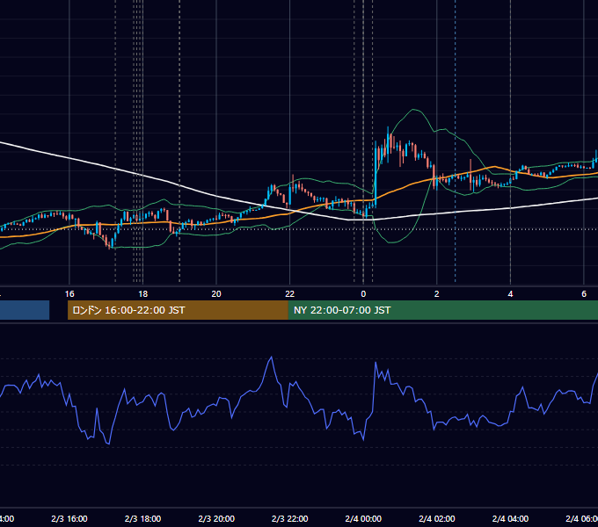Click the lower green Bollinger band trough after midnight
The width and height of the screenshot is (598, 527).
point(391,242)
